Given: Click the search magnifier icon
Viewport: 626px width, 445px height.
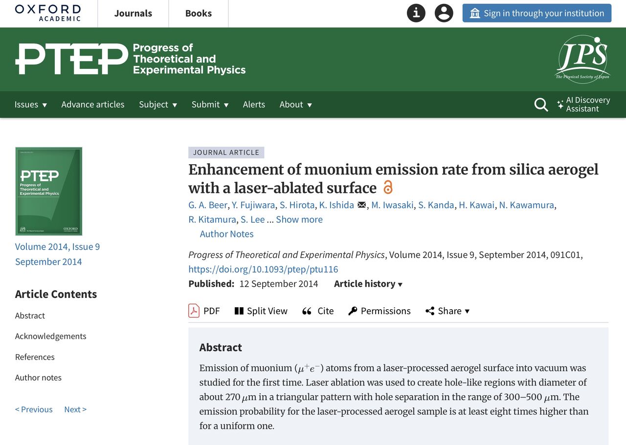Looking at the screenshot, I should point(541,105).
